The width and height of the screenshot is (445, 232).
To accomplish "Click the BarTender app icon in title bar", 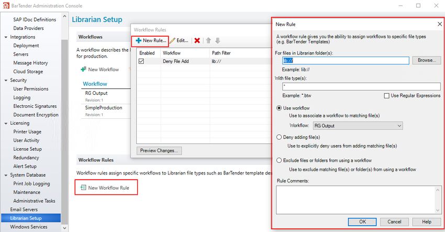I will (x=6, y=6).
